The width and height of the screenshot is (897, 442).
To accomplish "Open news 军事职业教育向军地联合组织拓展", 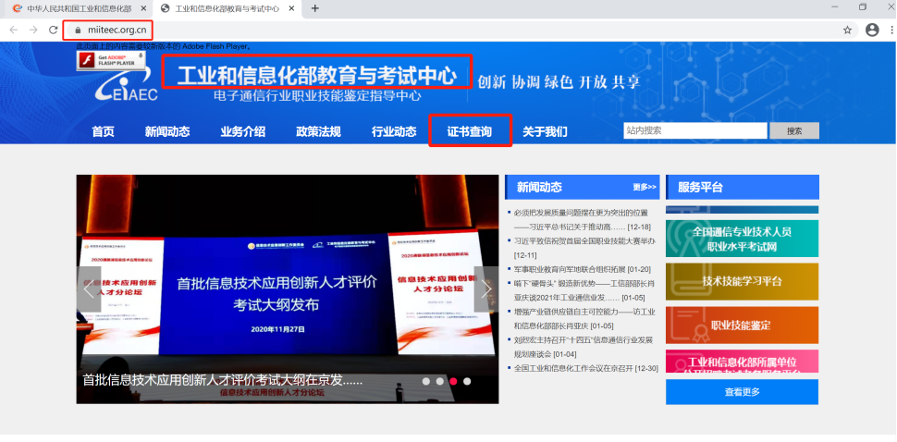I will [x=582, y=269].
